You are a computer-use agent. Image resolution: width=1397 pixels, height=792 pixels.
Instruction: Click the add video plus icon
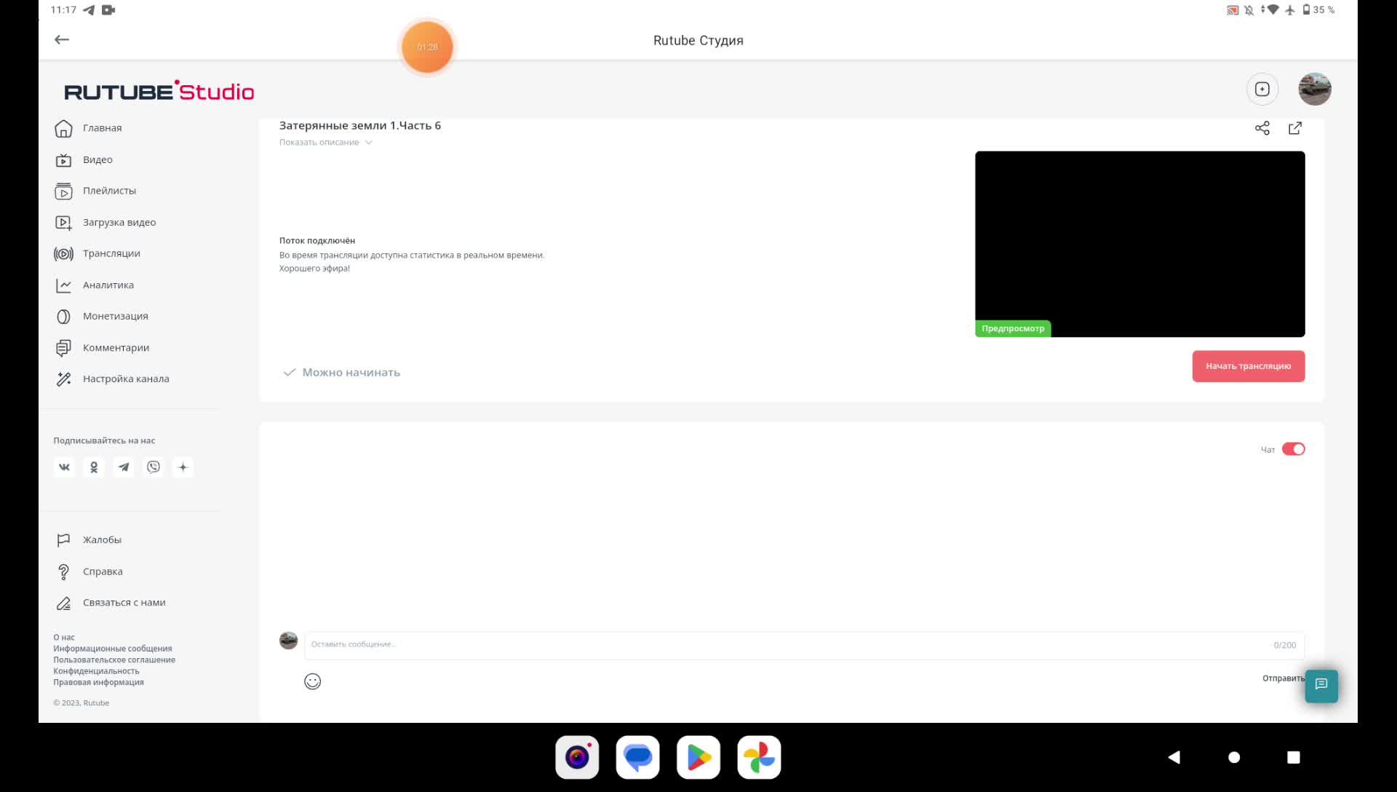pos(1262,89)
